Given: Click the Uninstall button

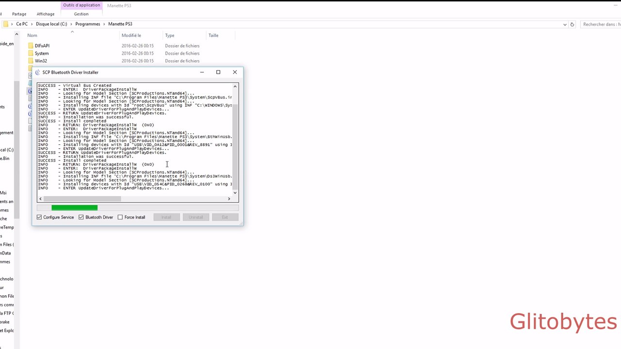Looking at the screenshot, I should point(196,217).
